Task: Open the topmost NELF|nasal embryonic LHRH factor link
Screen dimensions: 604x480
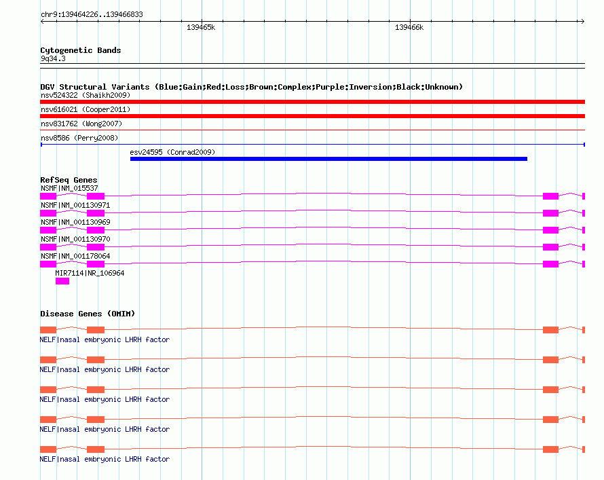Action: 105,339
